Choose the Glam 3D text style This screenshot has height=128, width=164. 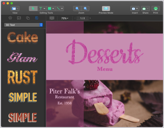point(22,57)
